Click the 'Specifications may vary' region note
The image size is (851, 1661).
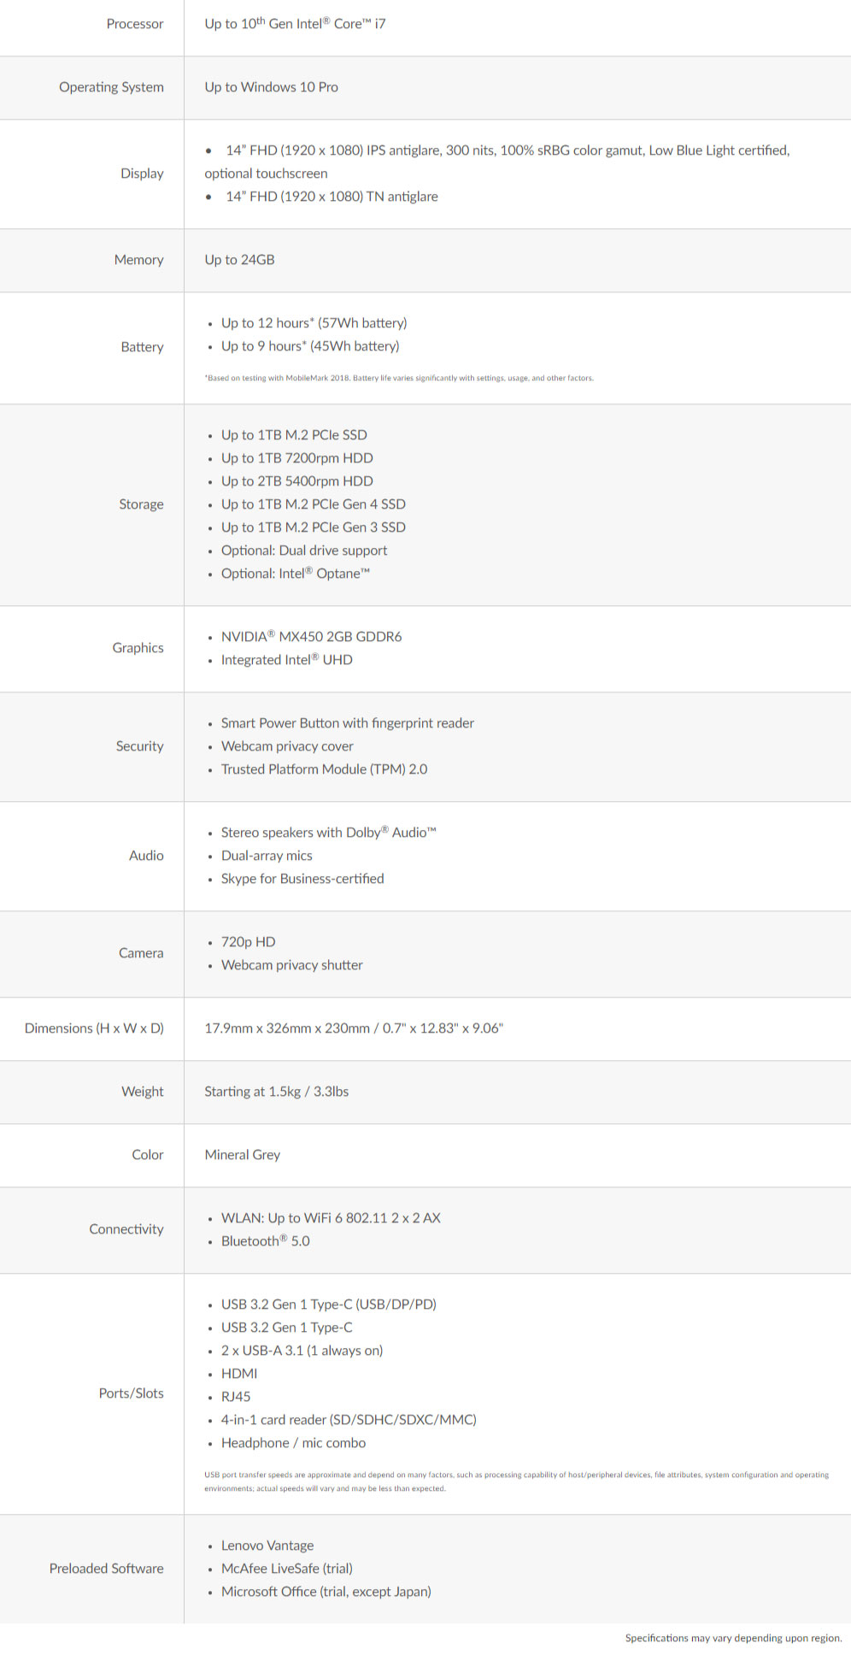(x=733, y=1638)
